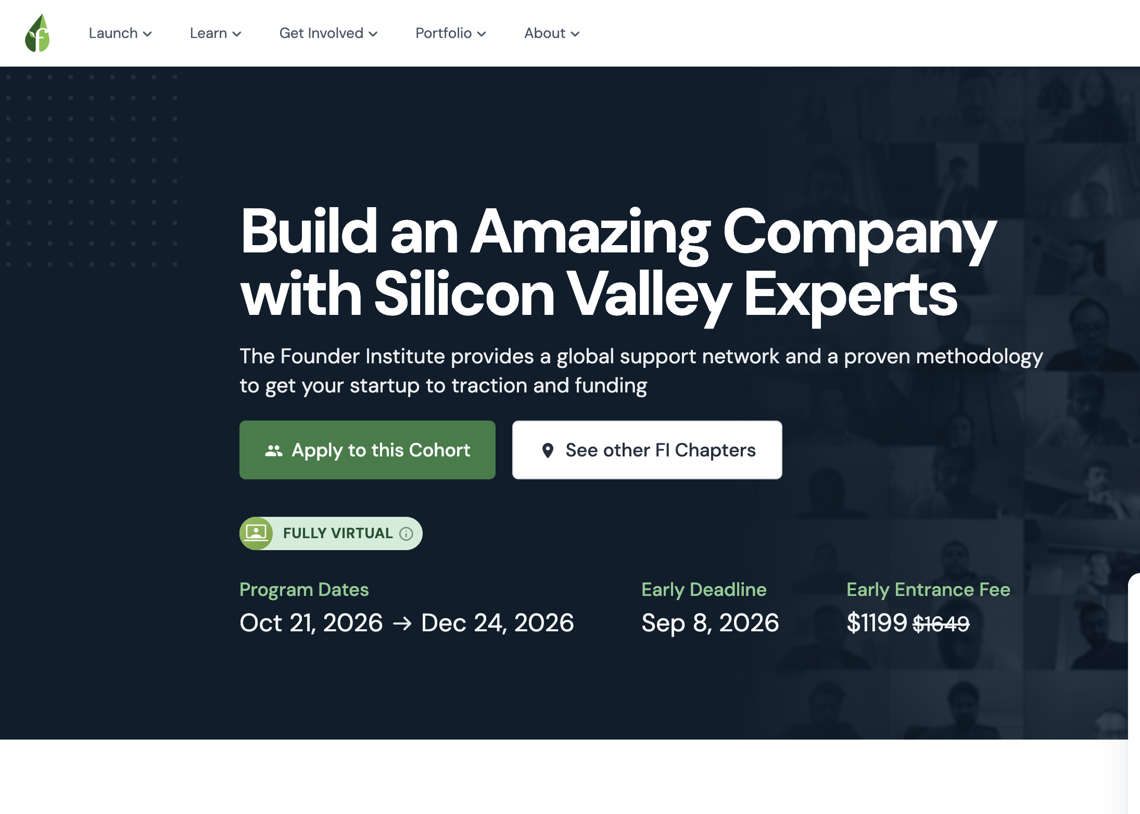The width and height of the screenshot is (1140, 814).
Task: Expand the Learn chevron arrow
Action: coord(237,34)
